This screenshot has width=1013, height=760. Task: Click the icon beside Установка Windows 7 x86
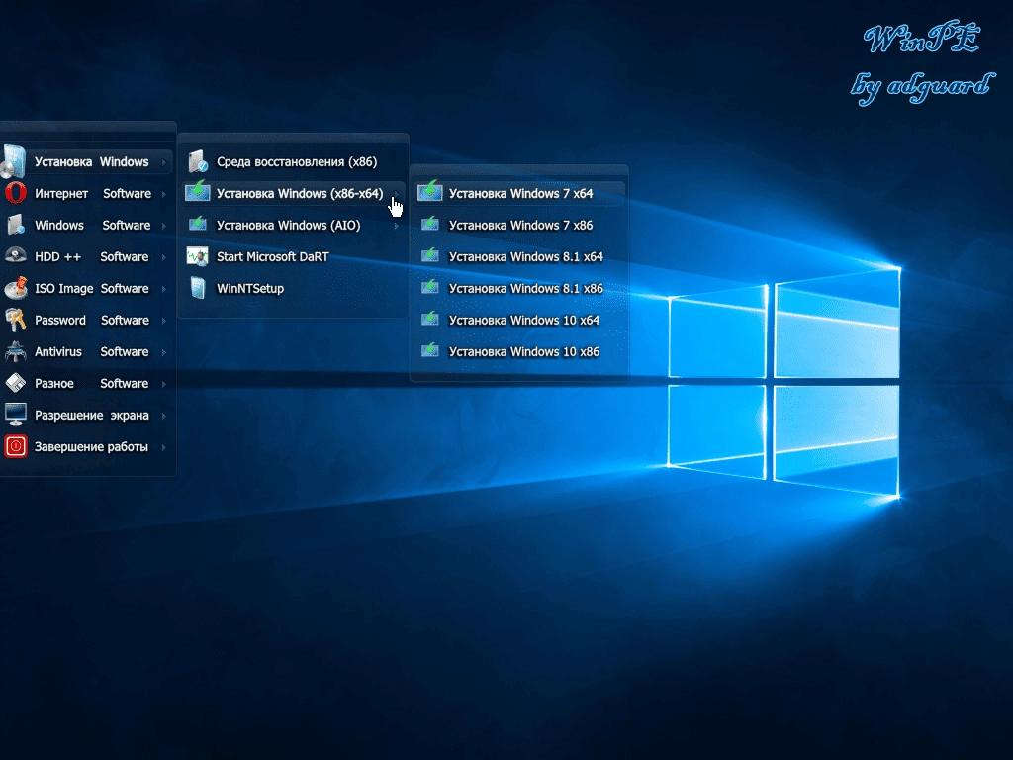click(x=430, y=225)
